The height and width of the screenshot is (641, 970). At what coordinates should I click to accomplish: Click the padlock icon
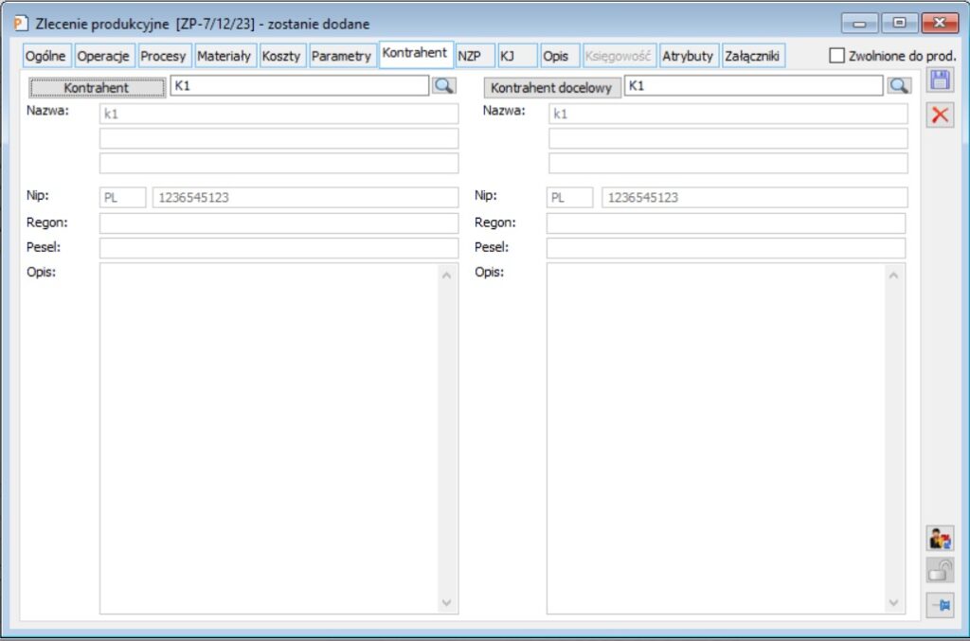(939, 570)
